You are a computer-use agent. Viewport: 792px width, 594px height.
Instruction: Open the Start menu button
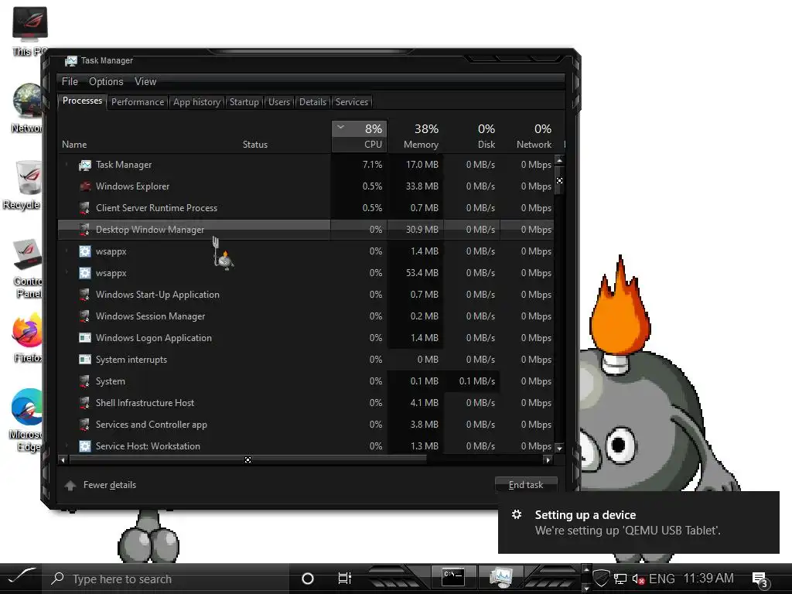click(x=20, y=578)
